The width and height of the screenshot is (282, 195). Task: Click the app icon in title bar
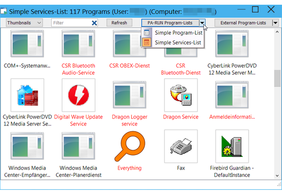point(5,9)
